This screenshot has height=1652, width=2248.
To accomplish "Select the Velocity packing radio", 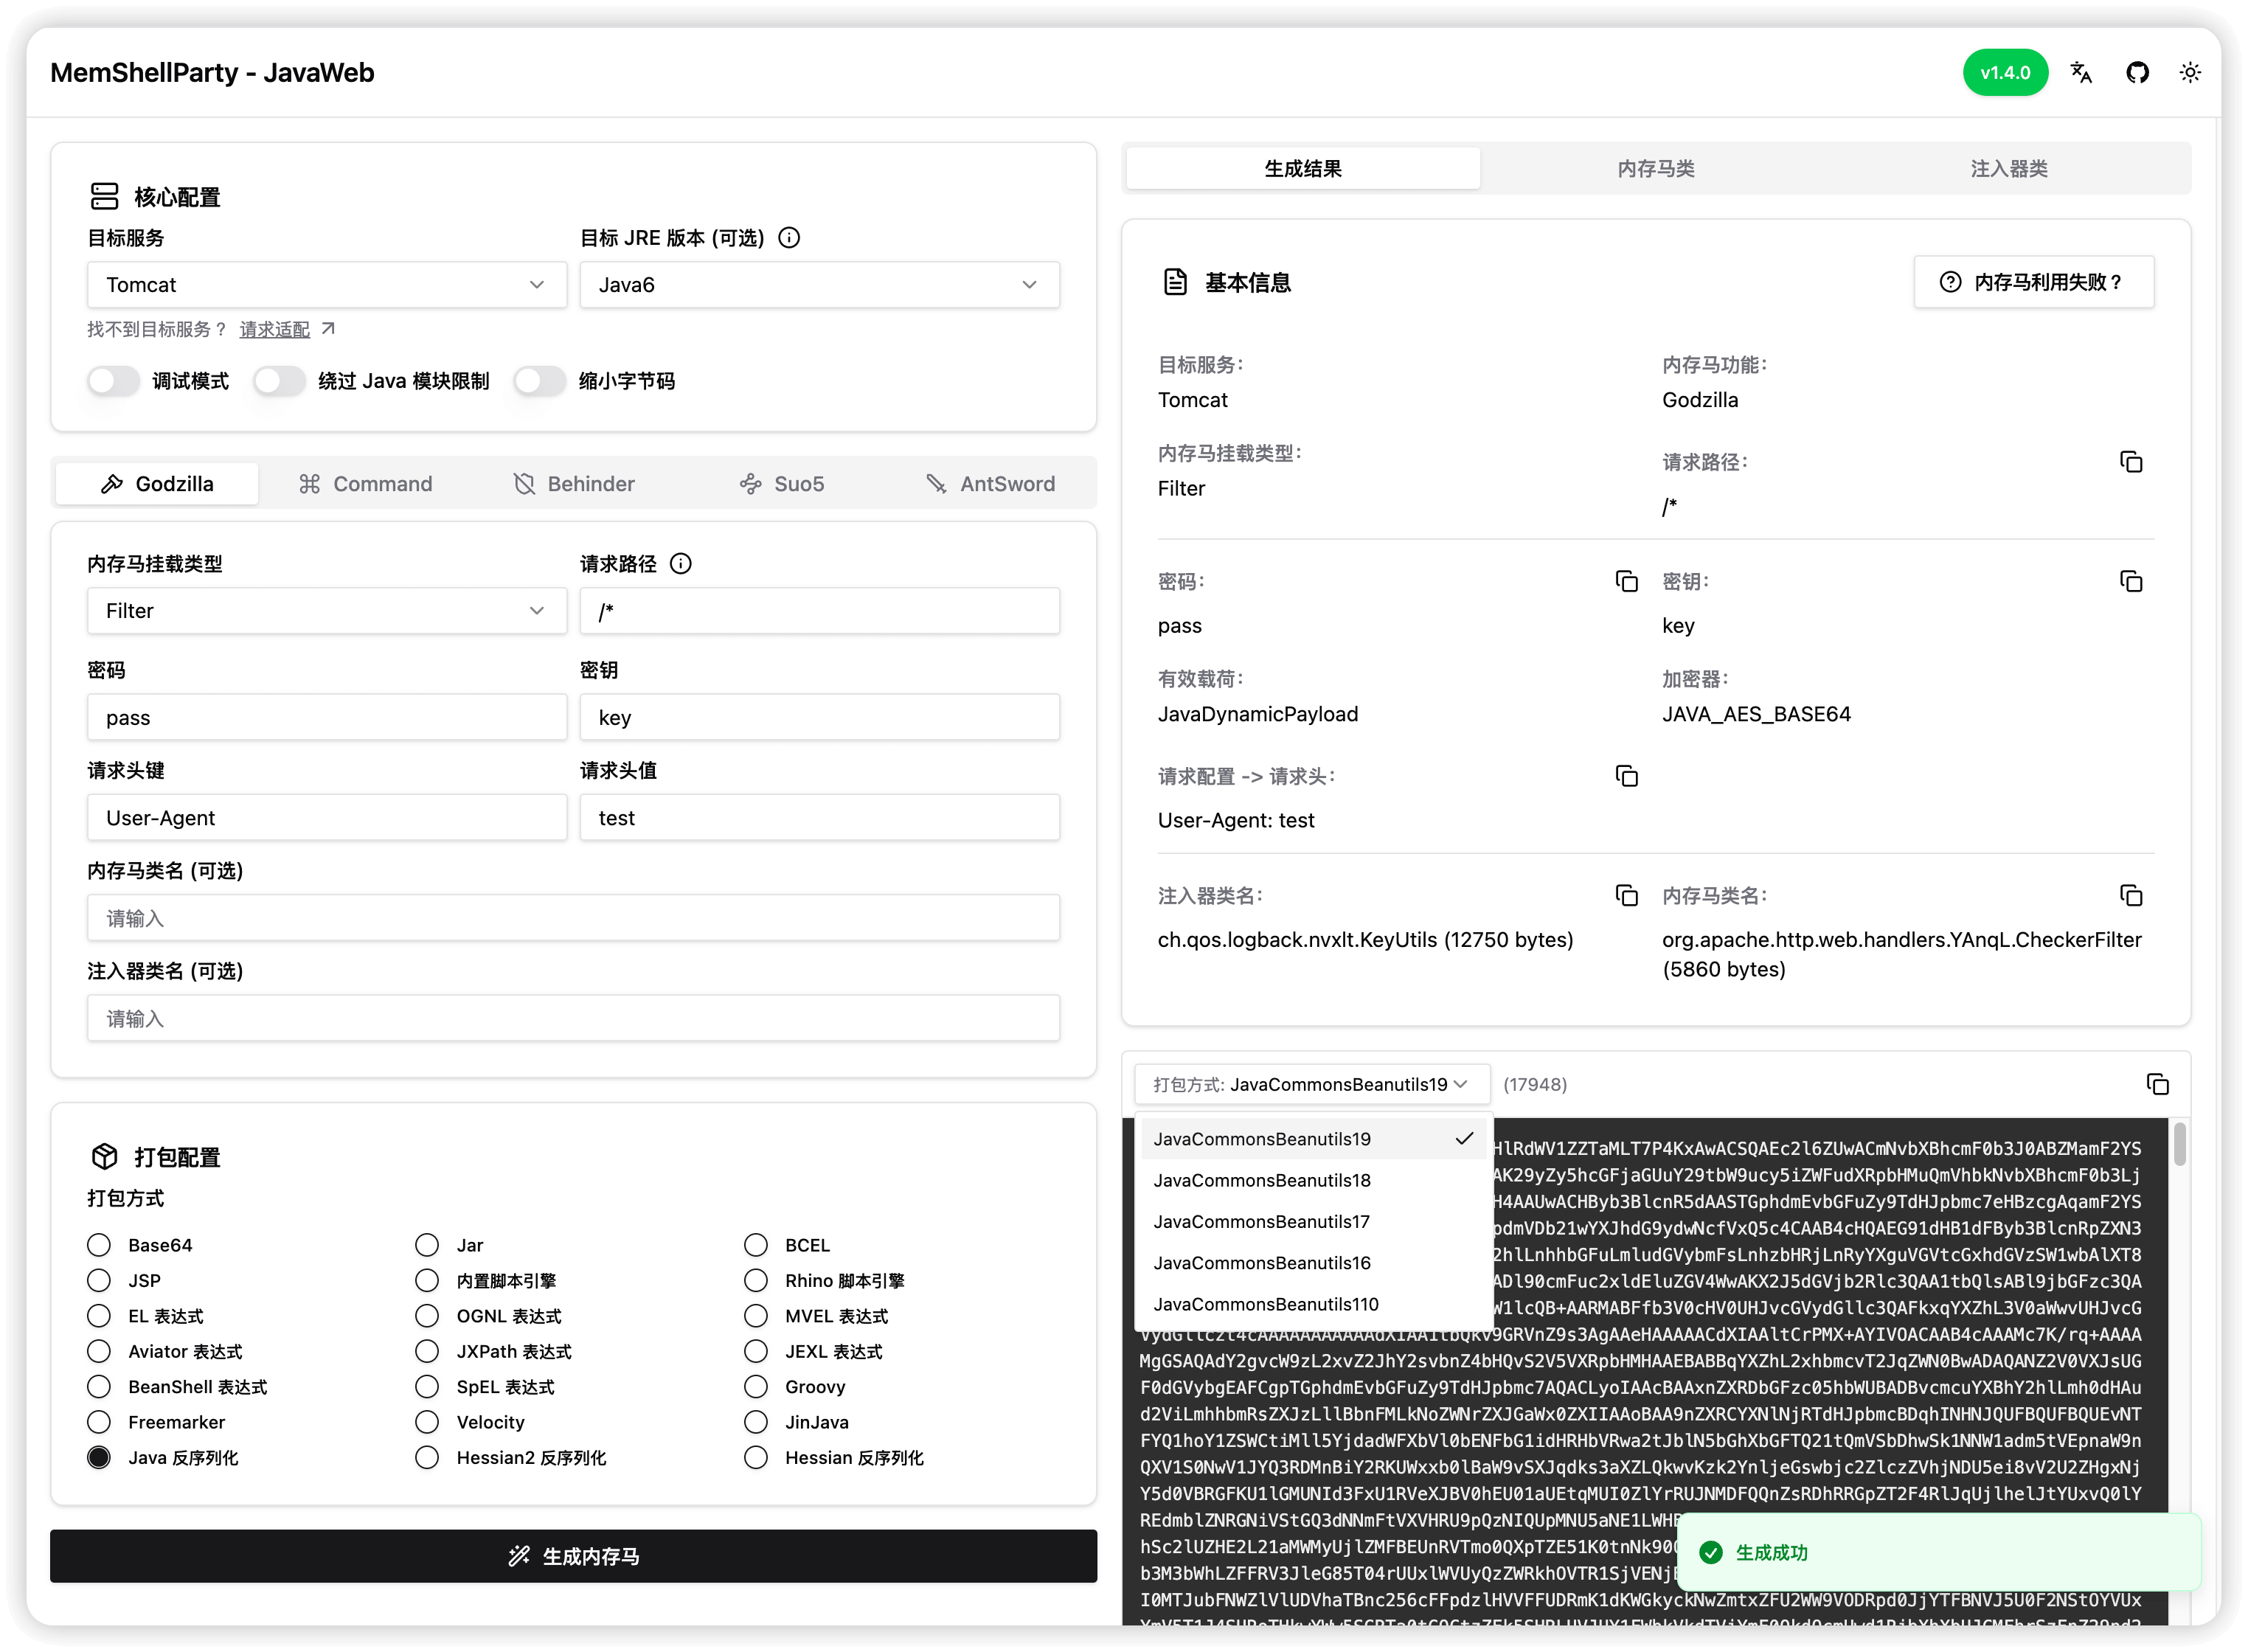I will pyautogui.click(x=427, y=1423).
